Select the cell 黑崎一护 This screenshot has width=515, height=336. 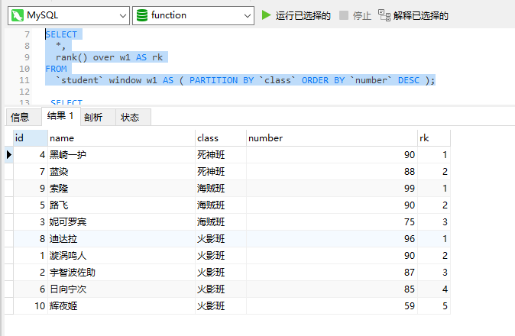121,154
